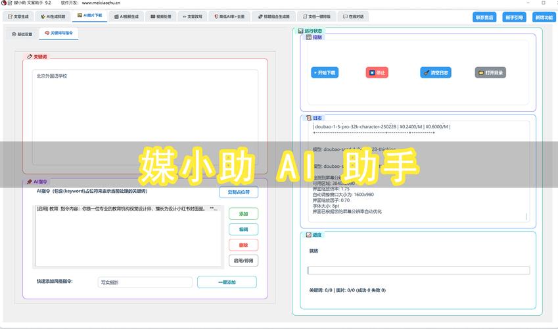Click the 复制占位符 button

239,192
